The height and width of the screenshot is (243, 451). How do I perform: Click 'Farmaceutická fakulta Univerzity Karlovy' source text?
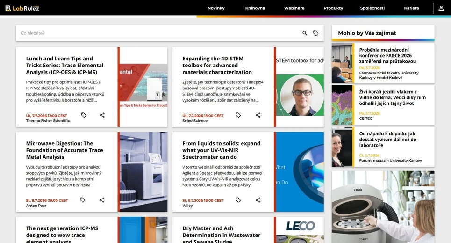pos(389,75)
